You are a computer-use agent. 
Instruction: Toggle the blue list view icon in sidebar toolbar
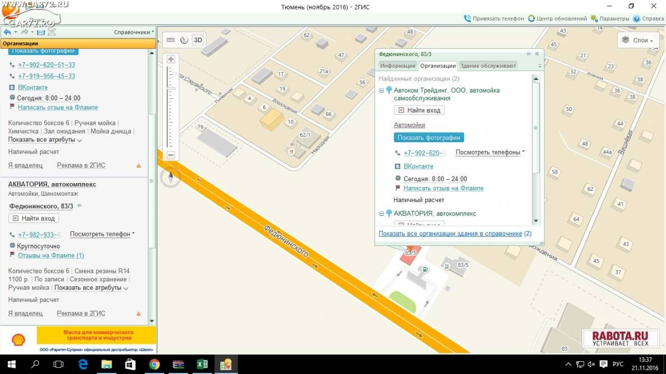coord(41,32)
